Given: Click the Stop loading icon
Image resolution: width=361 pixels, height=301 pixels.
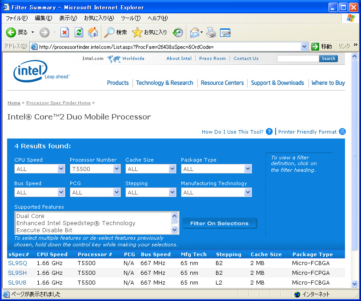Looking at the screenshot, I should tap(65, 32).
